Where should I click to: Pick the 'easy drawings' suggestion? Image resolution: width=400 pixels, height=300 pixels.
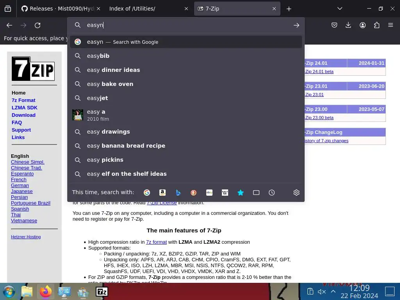tap(186, 132)
